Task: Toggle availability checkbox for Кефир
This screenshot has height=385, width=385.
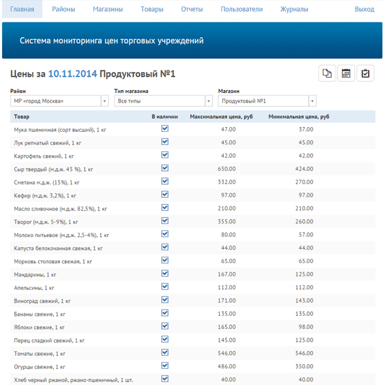Action: coord(165,194)
